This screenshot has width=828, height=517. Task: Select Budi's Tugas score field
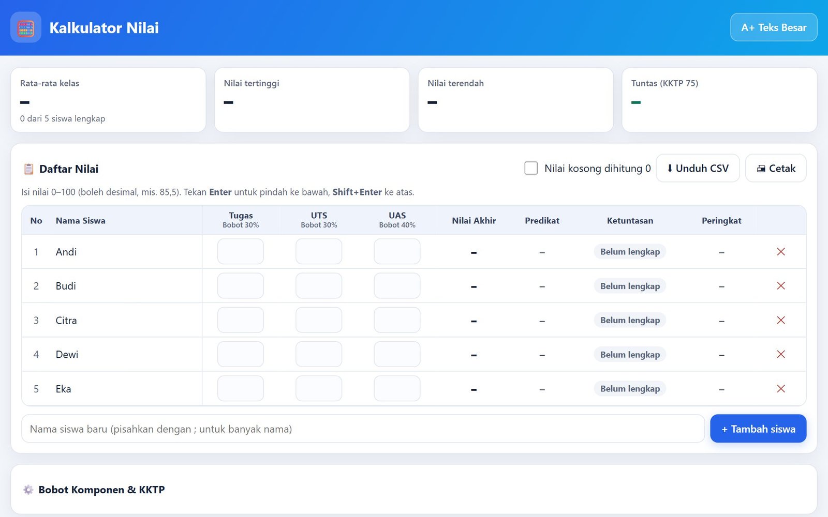[x=241, y=286]
